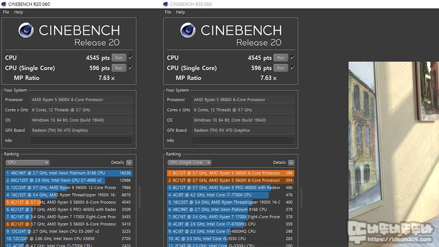Select ranking row Intel Xeon Platinum 8168 score 16536
Viewport: 439px width, 247px height.
click(69, 173)
